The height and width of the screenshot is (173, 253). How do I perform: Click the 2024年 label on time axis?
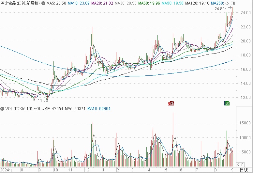pyautogui.click(x=7, y=170)
